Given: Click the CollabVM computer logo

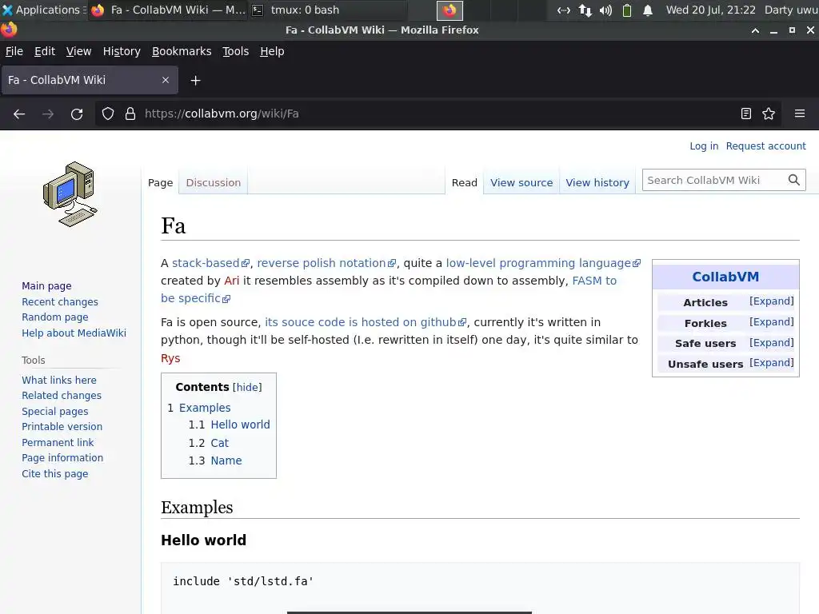Looking at the screenshot, I should point(70,194).
